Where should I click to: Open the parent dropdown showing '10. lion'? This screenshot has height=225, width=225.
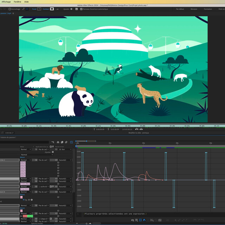point(65,149)
